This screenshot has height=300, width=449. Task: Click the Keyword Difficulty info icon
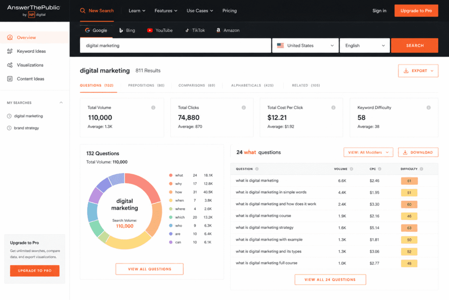point(428,108)
